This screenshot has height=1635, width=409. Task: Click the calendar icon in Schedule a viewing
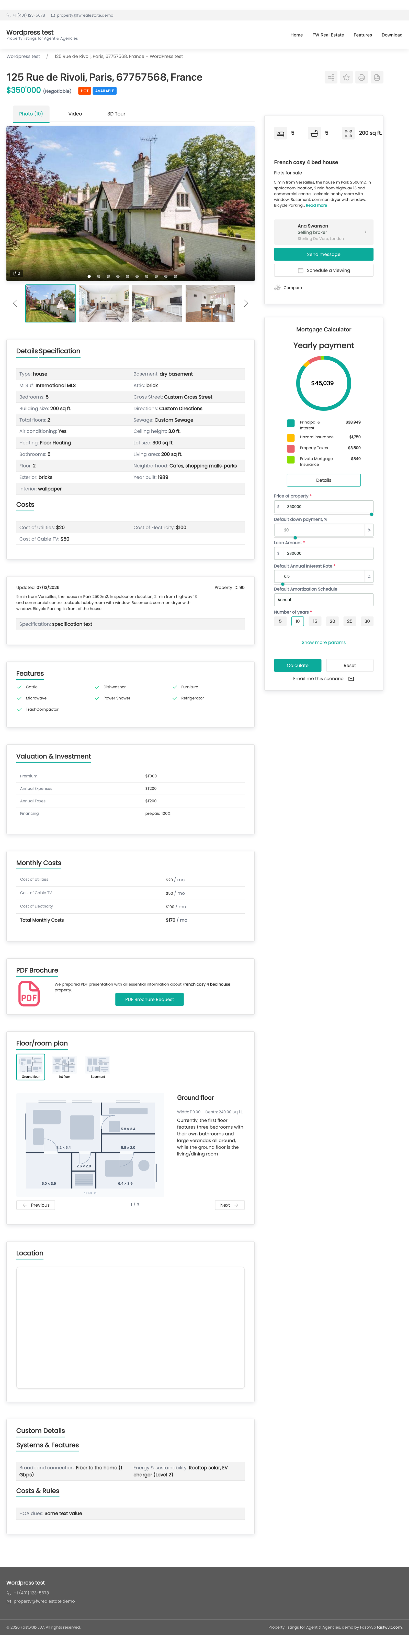301,270
